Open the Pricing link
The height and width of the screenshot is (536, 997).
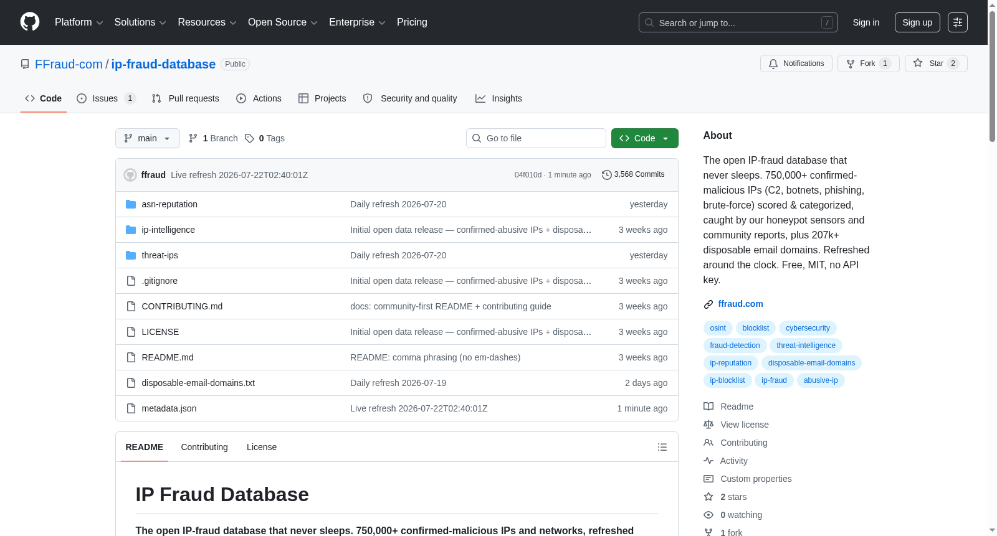click(412, 22)
